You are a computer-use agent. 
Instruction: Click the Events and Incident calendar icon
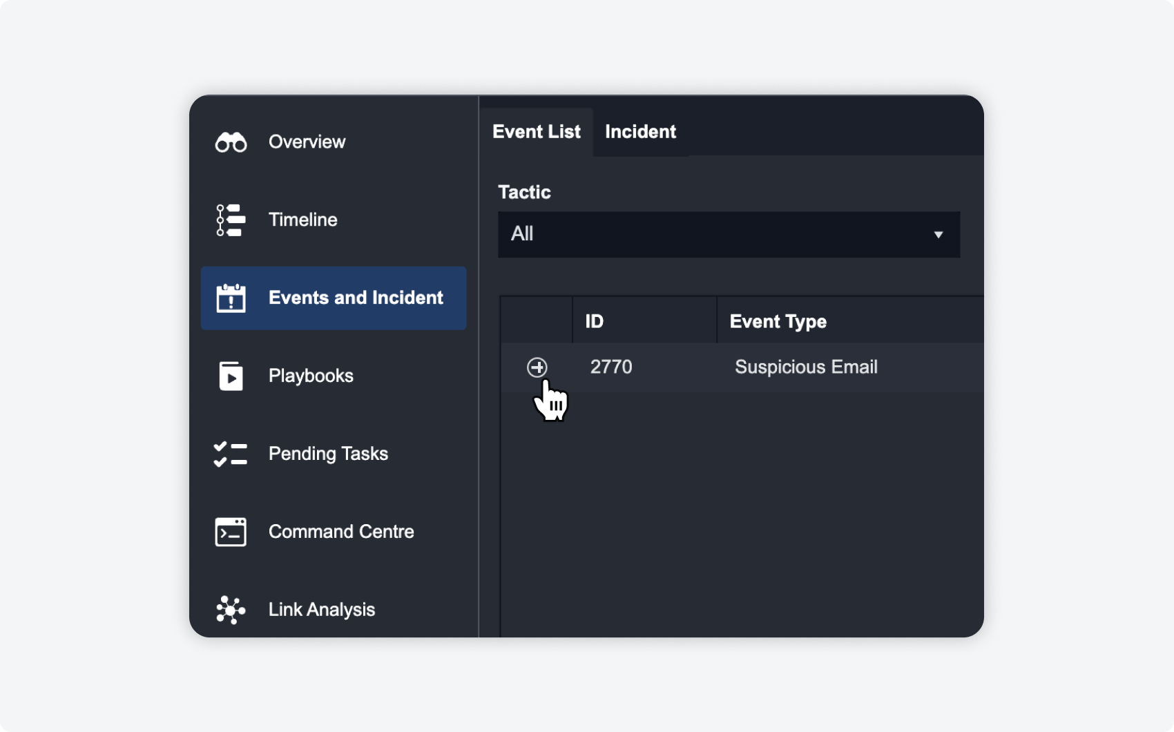(x=231, y=298)
